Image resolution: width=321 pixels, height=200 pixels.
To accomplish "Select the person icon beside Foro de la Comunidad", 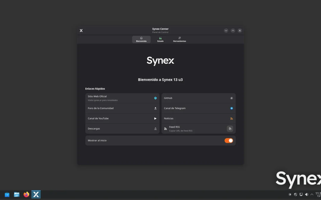I will (155, 108).
